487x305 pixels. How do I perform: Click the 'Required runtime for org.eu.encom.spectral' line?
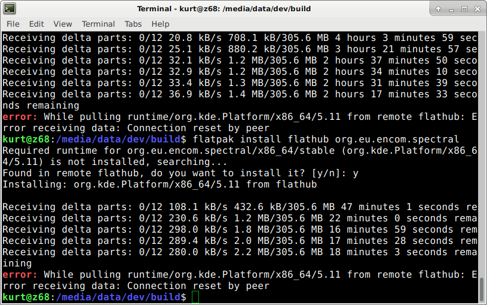tap(240, 151)
